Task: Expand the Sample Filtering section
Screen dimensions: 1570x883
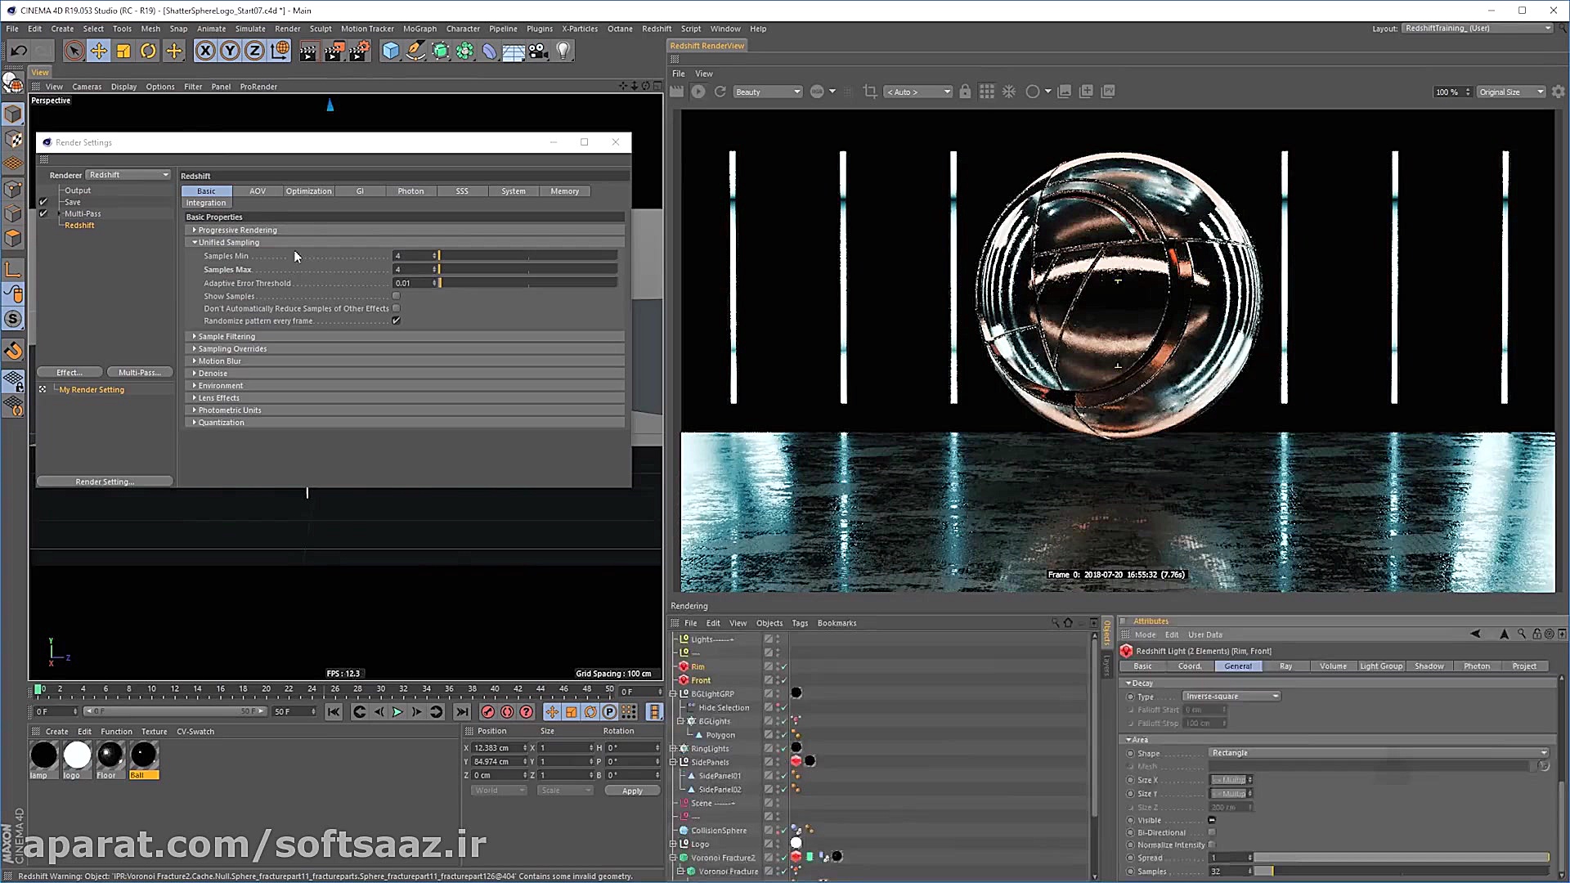Action: click(227, 336)
